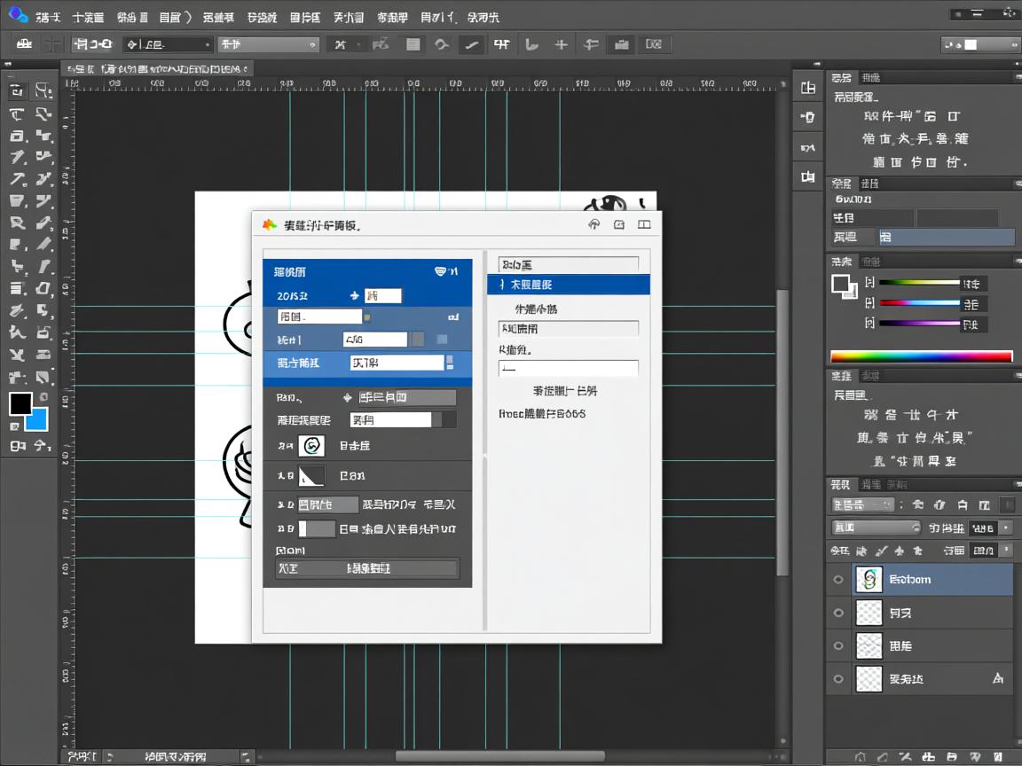Toggle visibility of the bottom layer
1022x766 pixels.
(838, 679)
